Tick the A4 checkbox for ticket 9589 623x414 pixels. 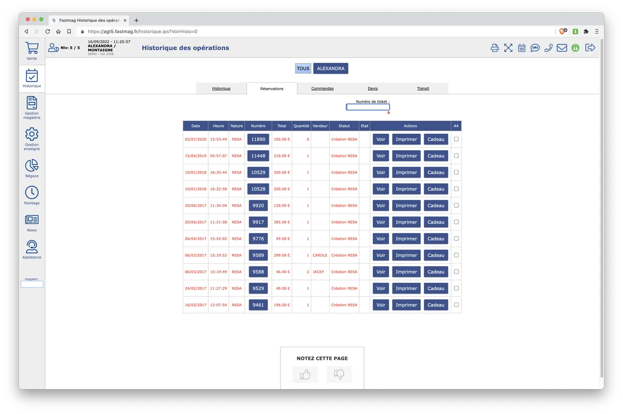point(456,255)
